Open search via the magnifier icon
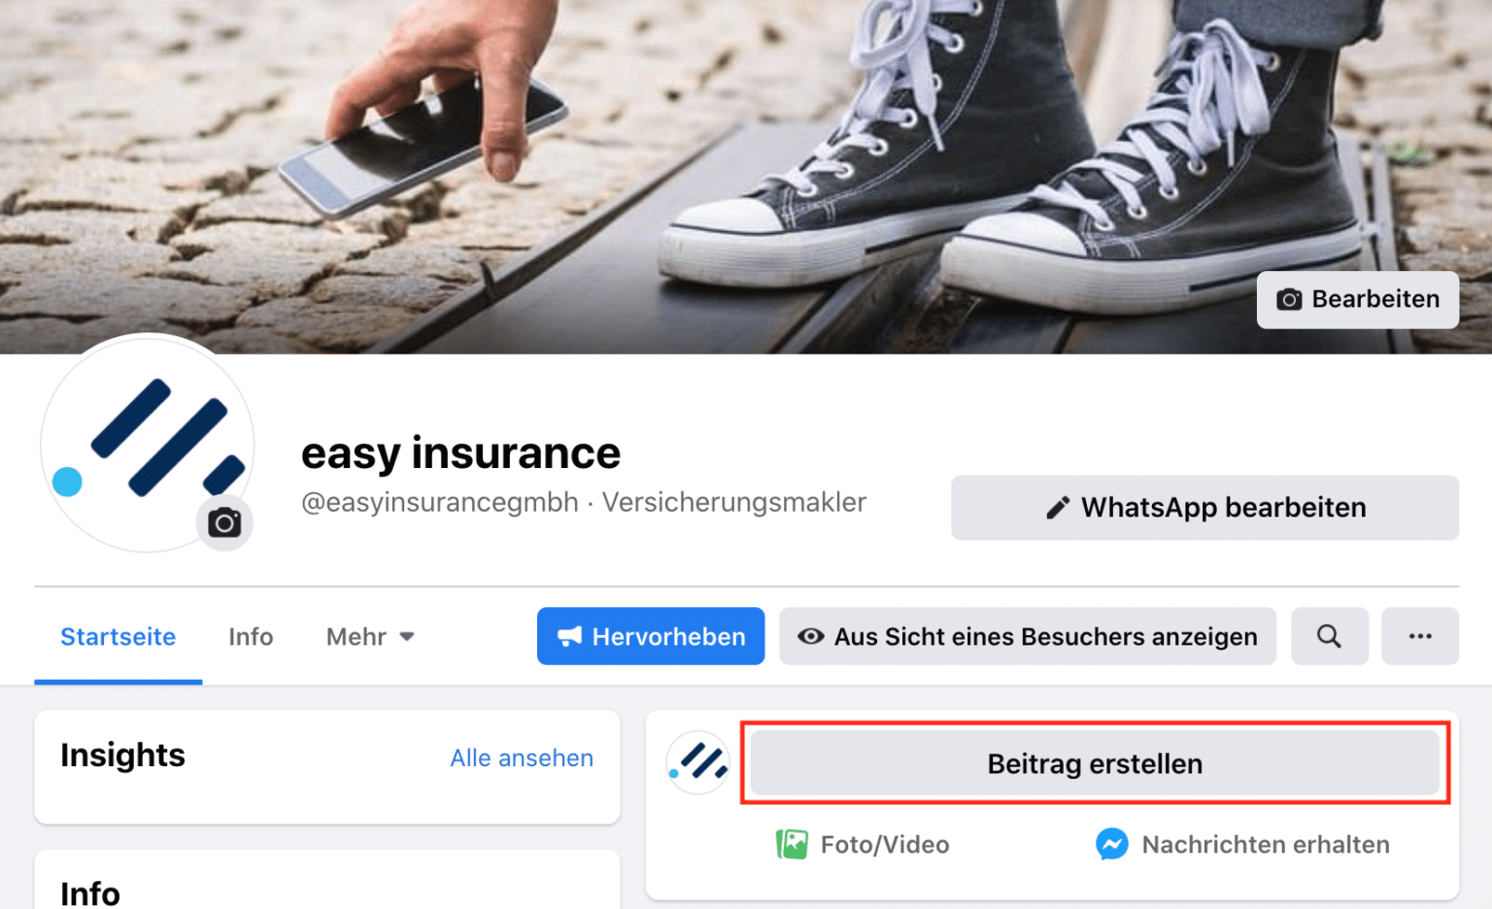This screenshot has width=1492, height=909. point(1329,636)
